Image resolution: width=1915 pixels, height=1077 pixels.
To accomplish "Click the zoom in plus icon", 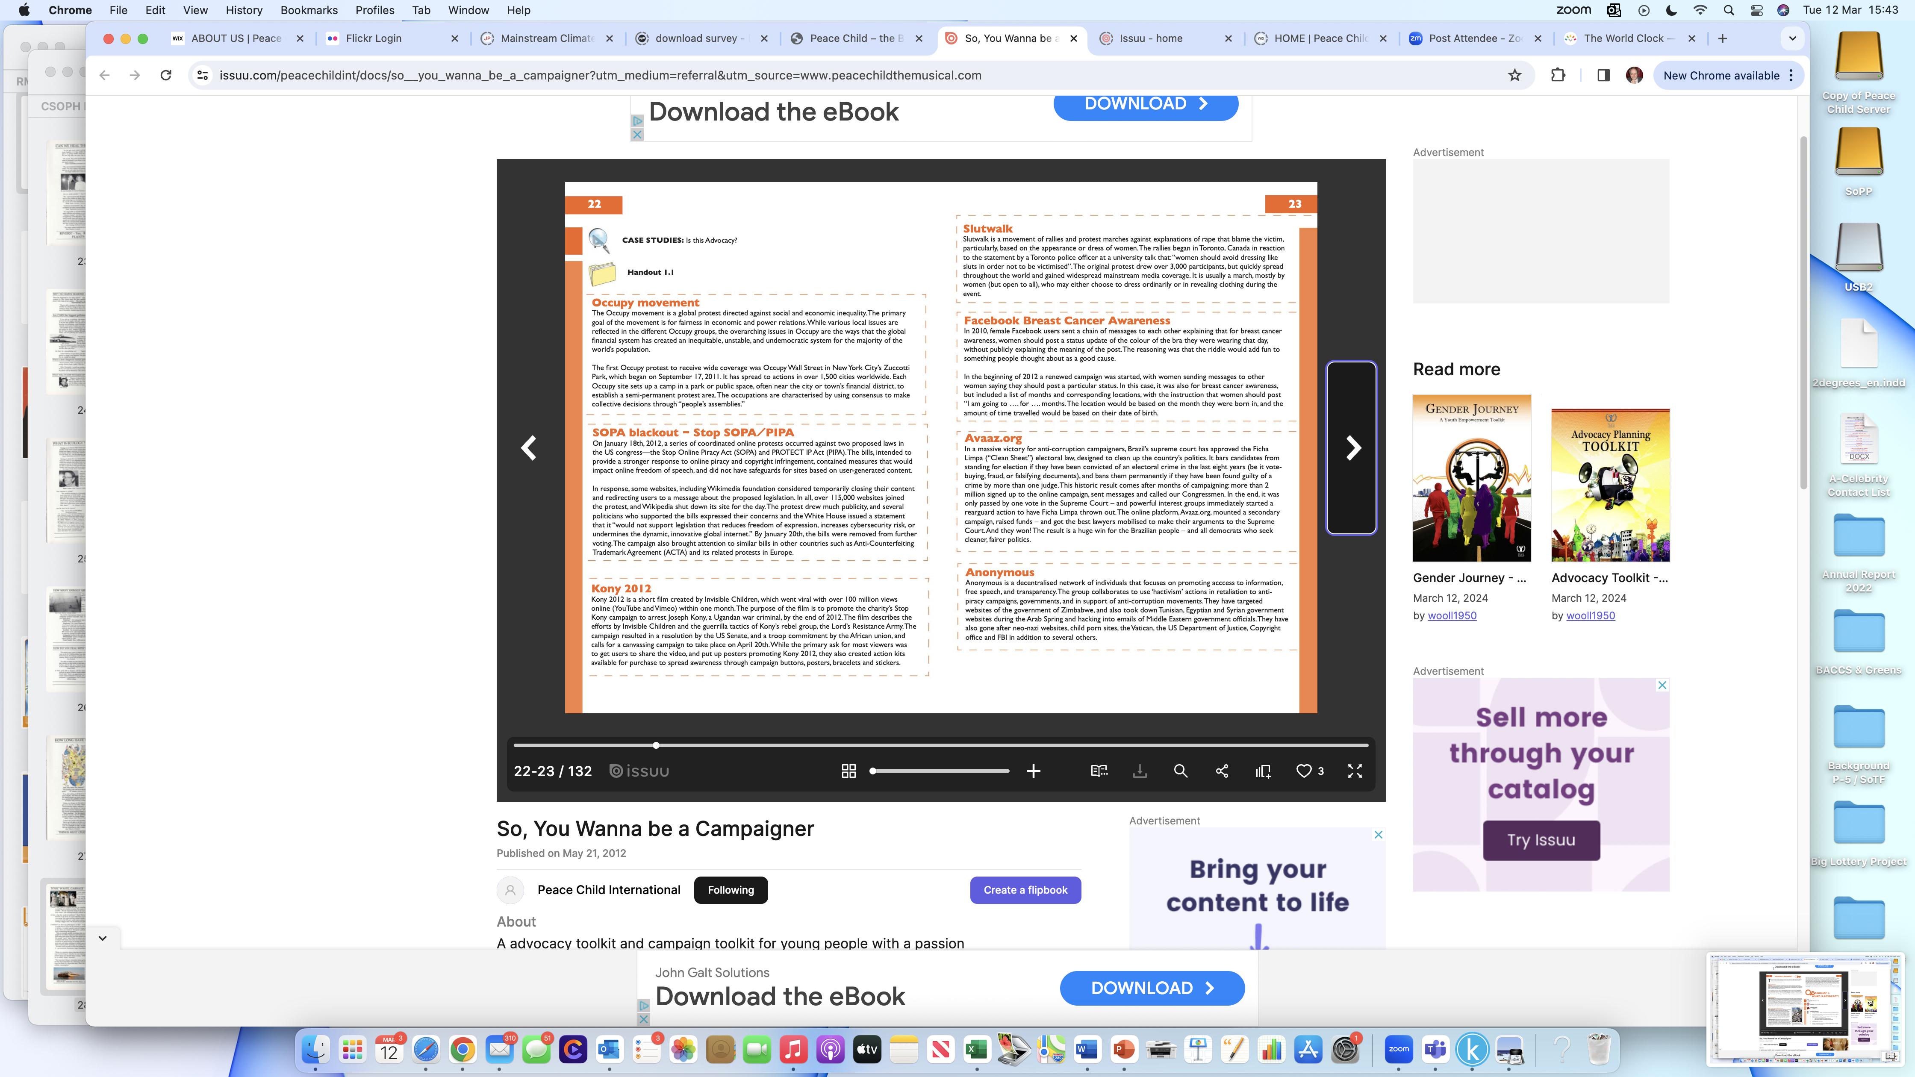I will pyautogui.click(x=1033, y=771).
